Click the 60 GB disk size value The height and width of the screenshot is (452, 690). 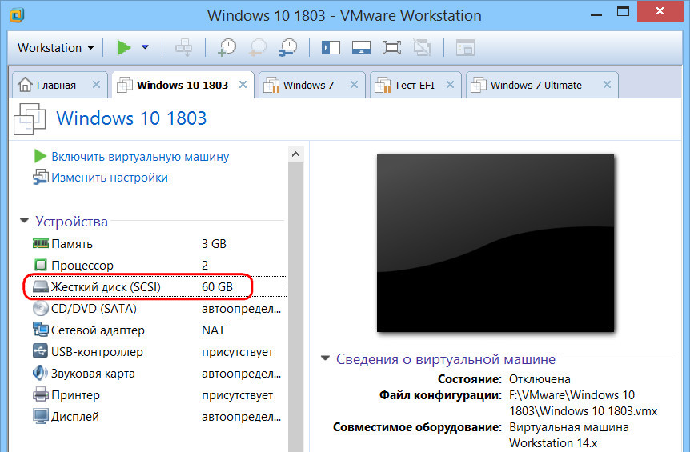(x=218, y=287)
